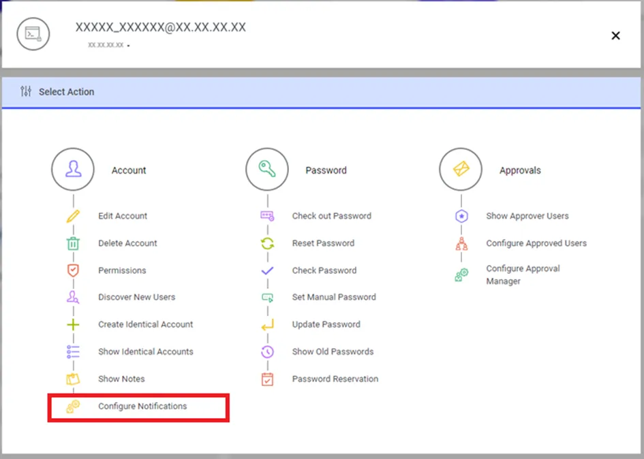Click the XXXXX_XXXXXX@XX.XX.XX.XX account title
644x459 pixels.
(161, 27)
